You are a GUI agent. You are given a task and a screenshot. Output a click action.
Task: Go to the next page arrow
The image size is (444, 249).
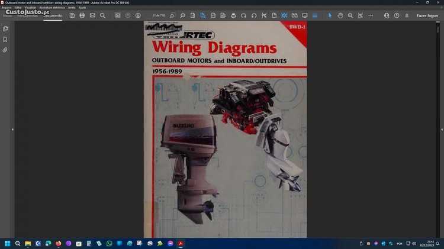pyautogui.click(x=138, y=15)
